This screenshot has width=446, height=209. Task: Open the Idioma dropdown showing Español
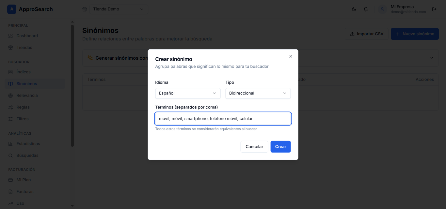coord(188,93)
